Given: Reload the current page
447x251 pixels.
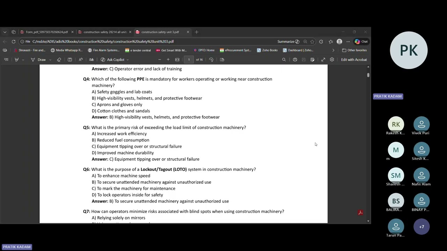Looking at the screenshot, I should click(14, 41).
